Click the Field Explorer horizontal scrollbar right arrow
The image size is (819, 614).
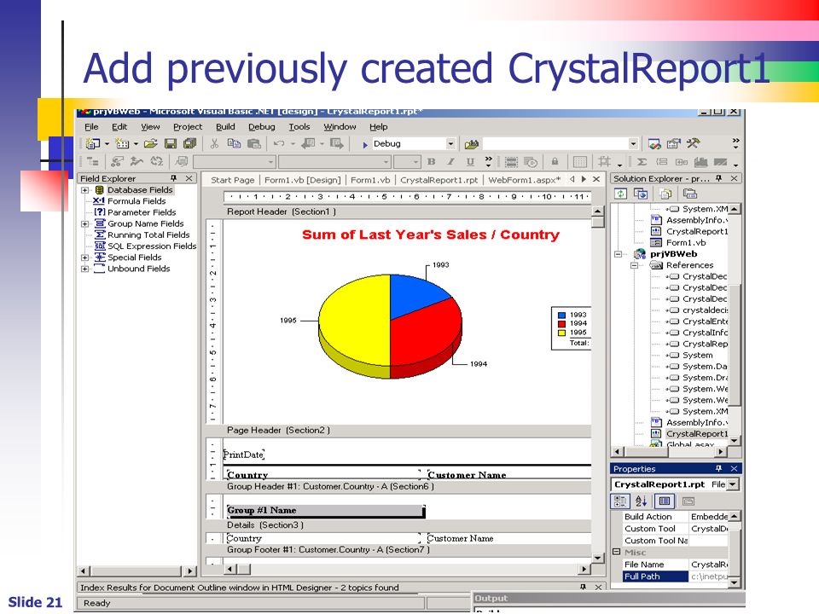tap(190, 571)
